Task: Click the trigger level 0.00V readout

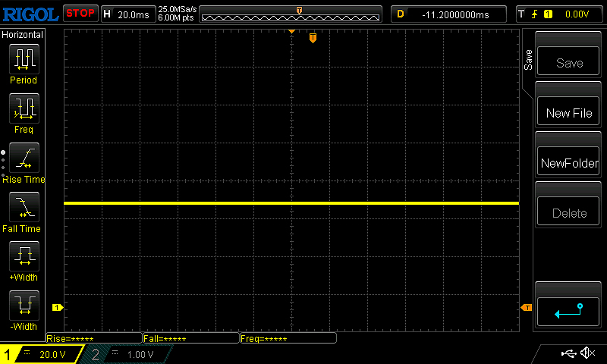Action: pyautogui.click(x=577, y=14)
